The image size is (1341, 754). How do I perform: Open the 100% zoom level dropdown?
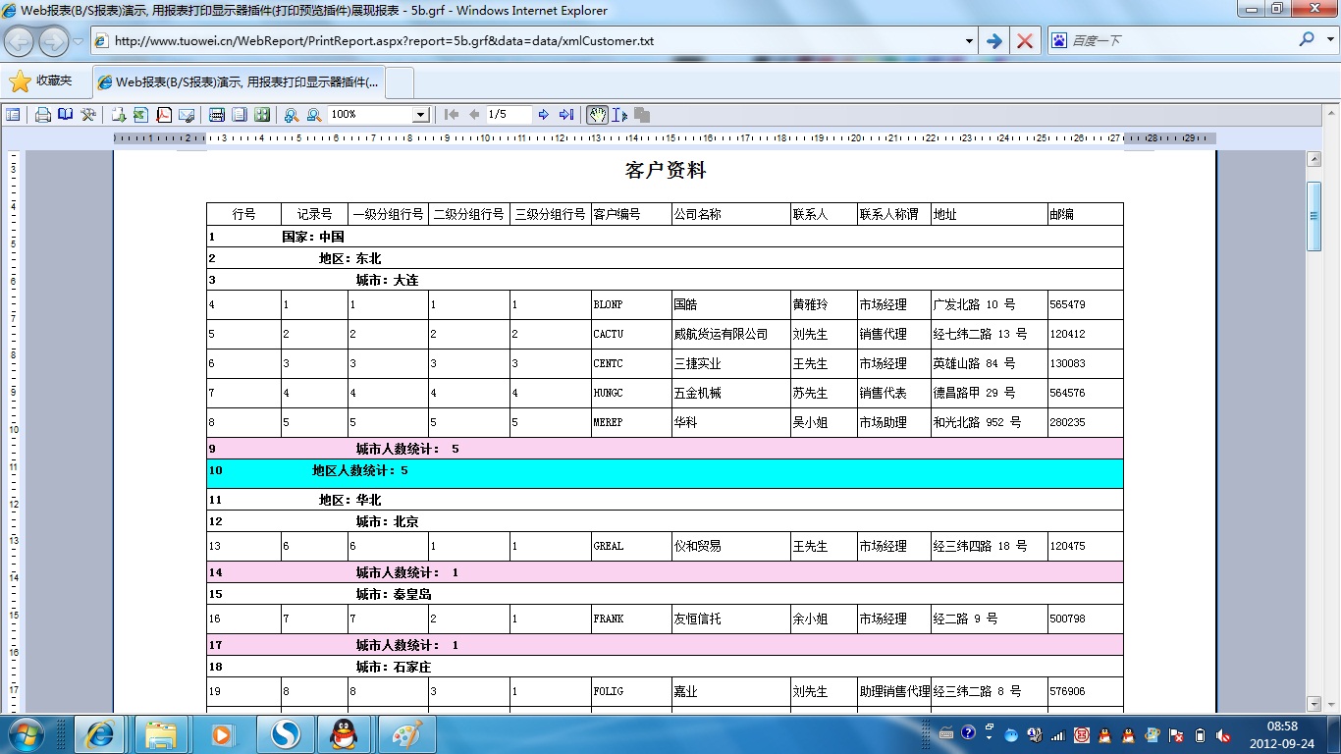(420, 115)
